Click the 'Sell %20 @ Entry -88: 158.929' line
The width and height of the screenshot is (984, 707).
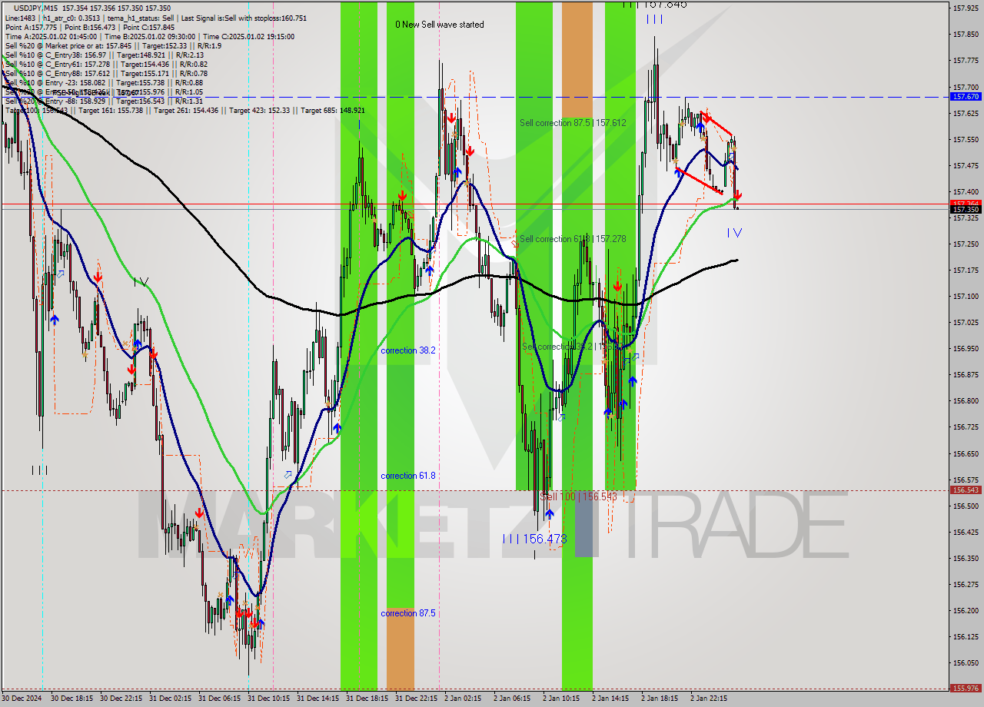pyautogui.click(x=104, y=101)
